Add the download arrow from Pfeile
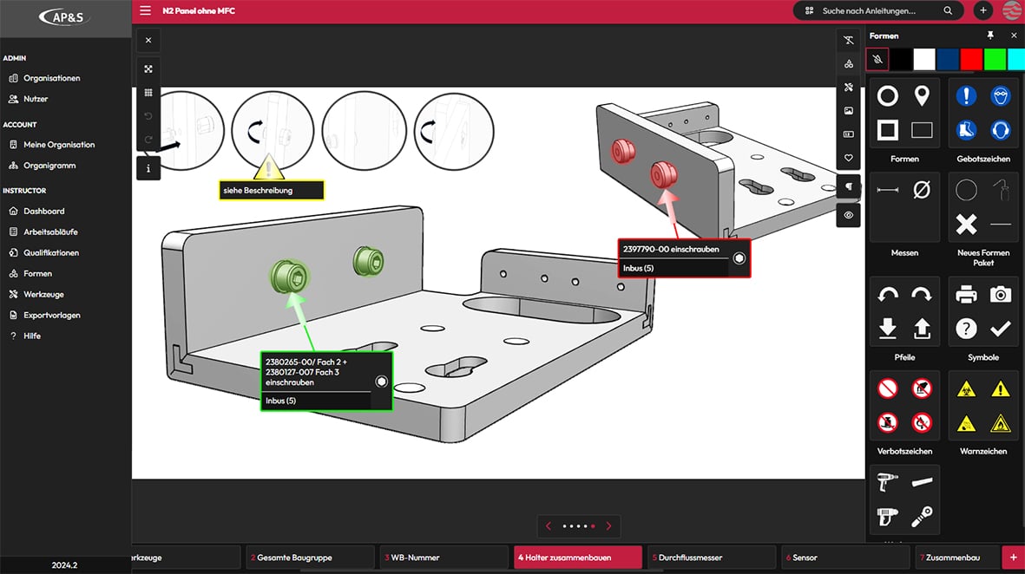The height and width of the screenshot is (574, 1025). [887, 329]
